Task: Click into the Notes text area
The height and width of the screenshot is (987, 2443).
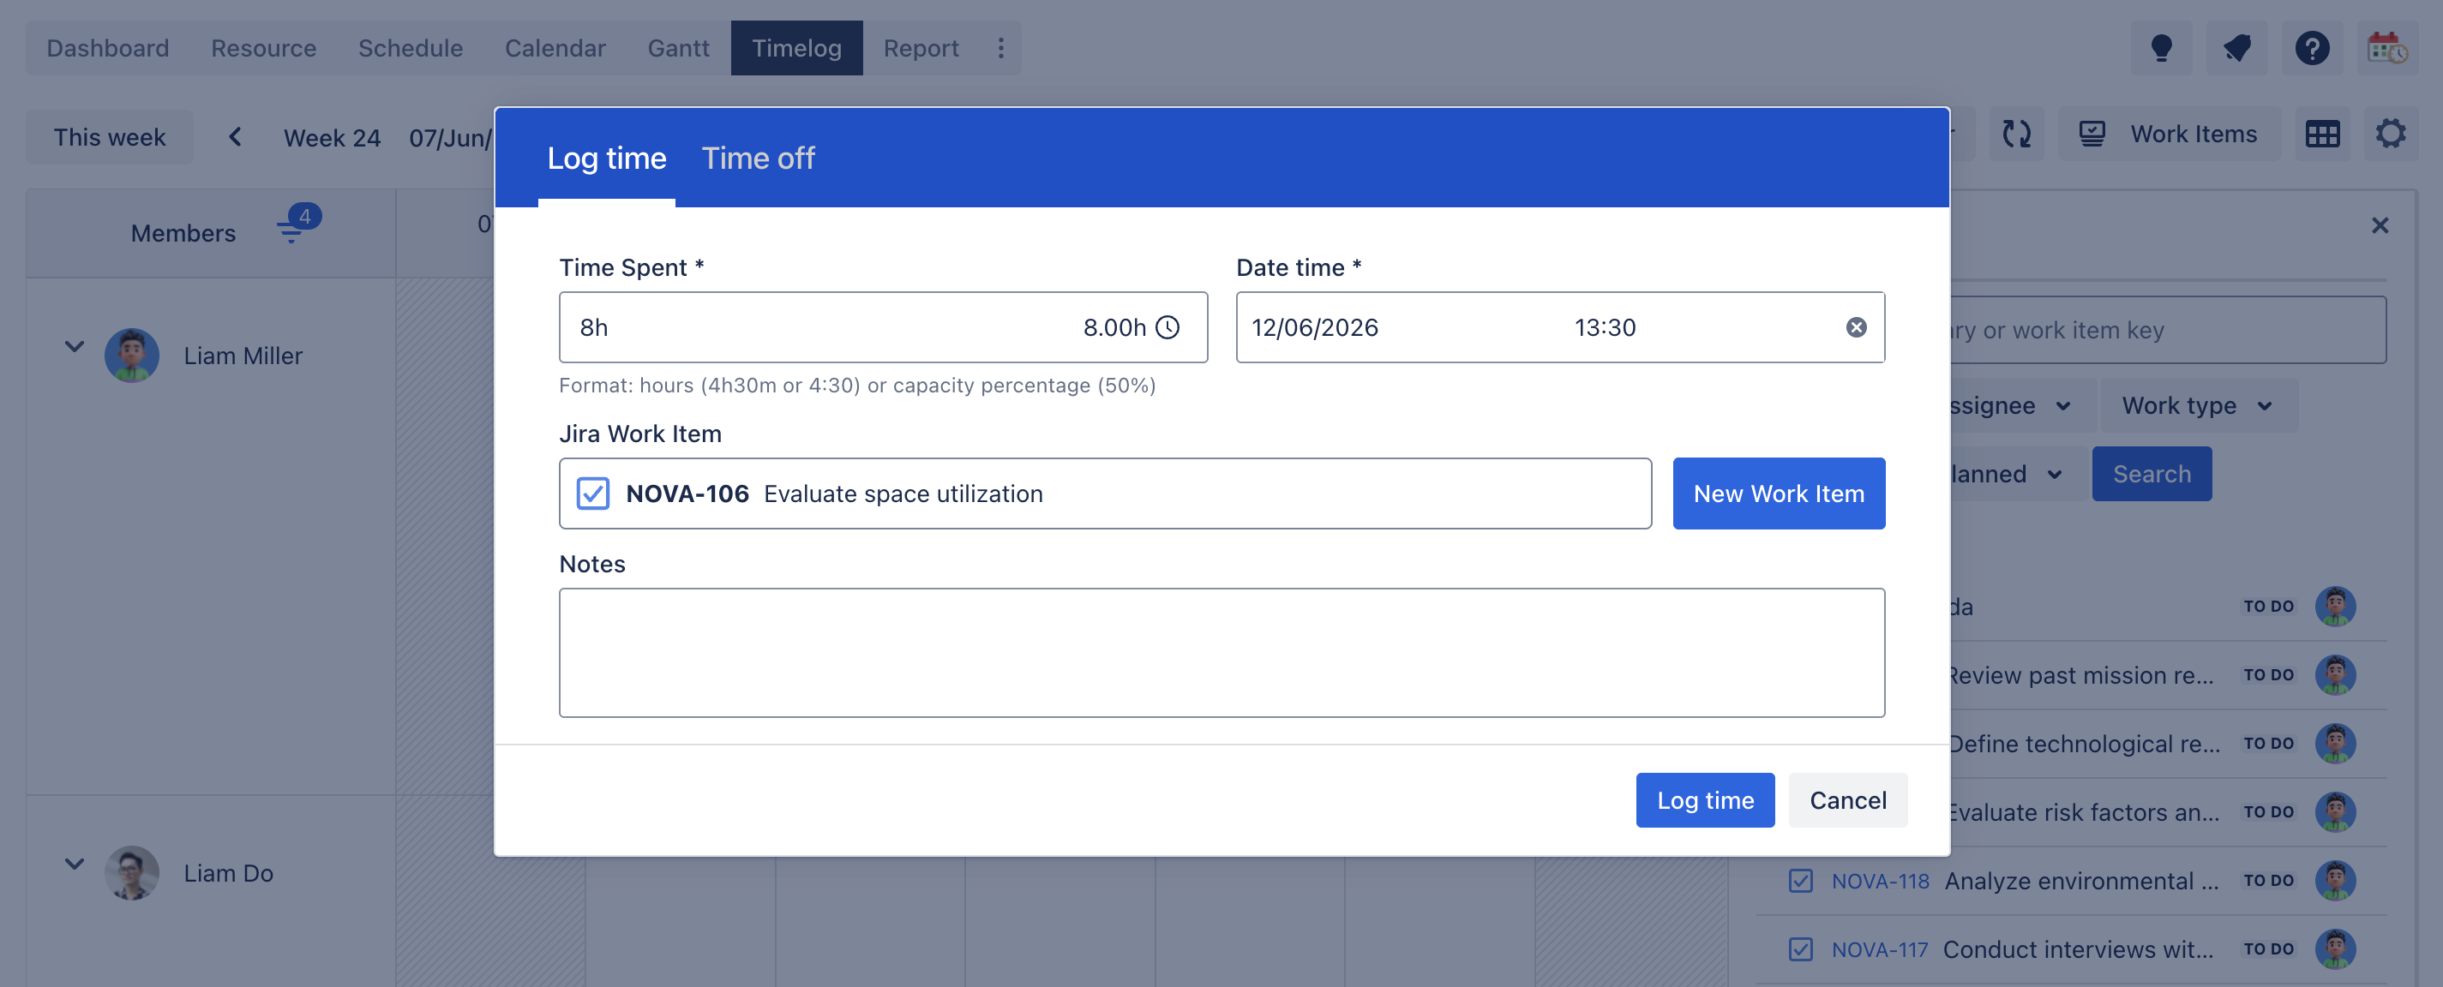Action: point(1221,652)
